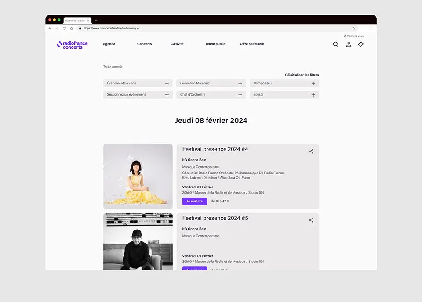Click the browser forward arrow
Viewport: 422px width, 302px height.
(x=57, y=28)
